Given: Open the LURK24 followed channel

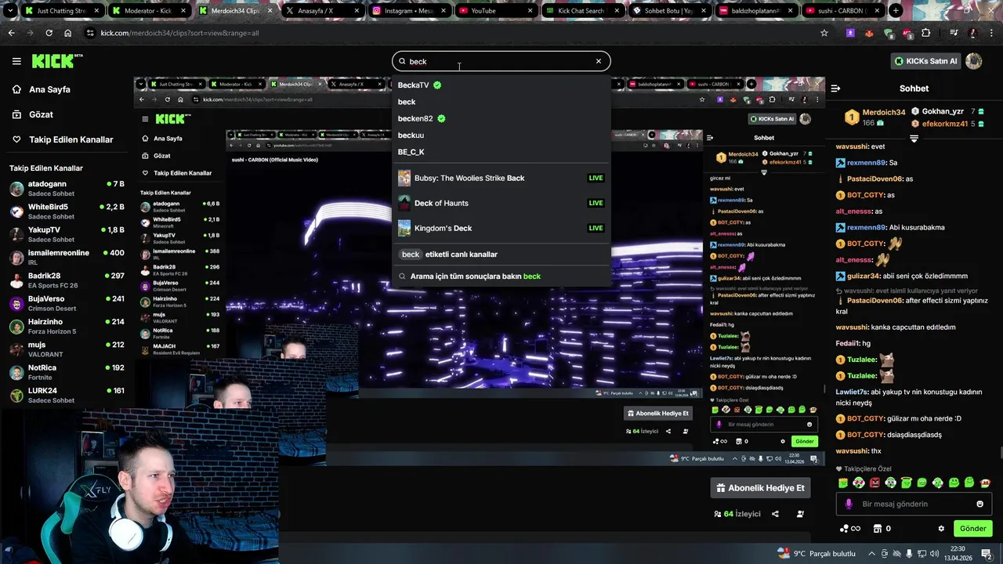Looking at the screenshot, I should [67, 395].
